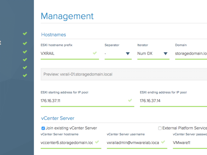Click the validation checkmark in starting address field
The width and height of the screenshot is (207, 155).
pyautogui.click(x=130, y=100)
